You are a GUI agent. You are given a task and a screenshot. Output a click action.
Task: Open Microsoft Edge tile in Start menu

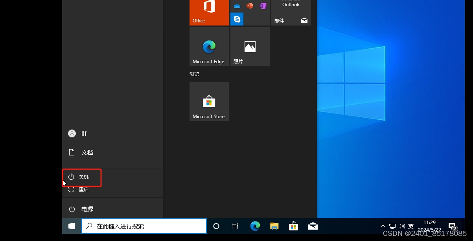(209, 47)
